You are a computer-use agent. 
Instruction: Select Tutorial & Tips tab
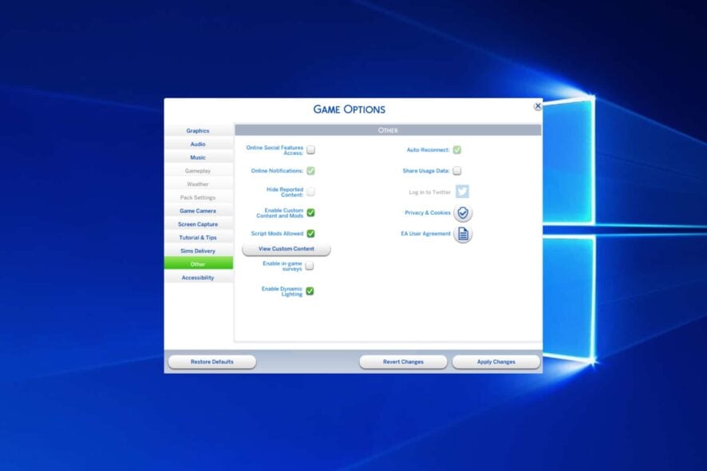pyautogui.click(x=199, y=237)
